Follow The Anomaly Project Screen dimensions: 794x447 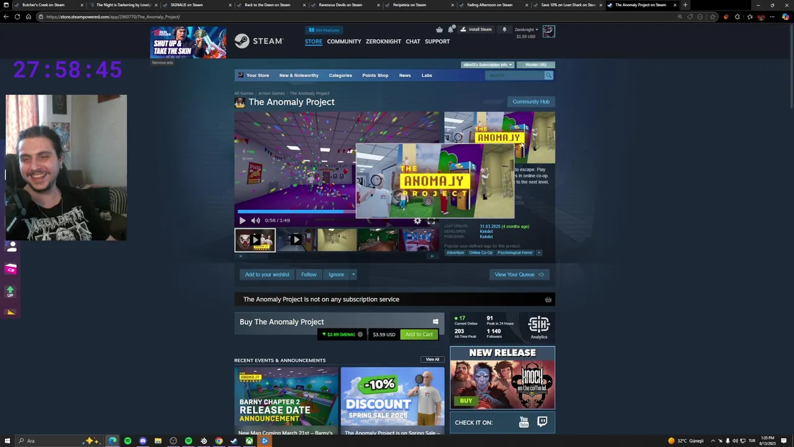[x=309, y=274]
